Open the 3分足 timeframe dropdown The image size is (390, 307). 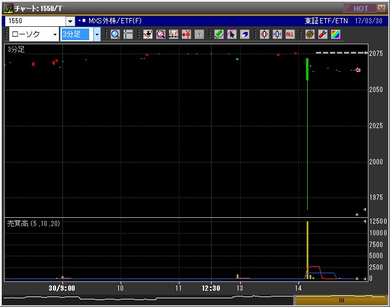click(97, 34)
